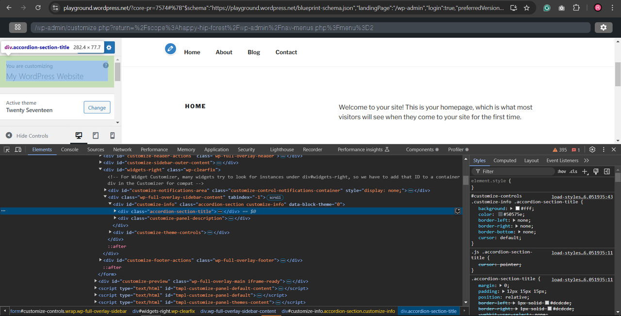621x316 pixels.
Task: Toggle the .cls element classes panel
Action: pyautogui.click(x=573, y=172)
